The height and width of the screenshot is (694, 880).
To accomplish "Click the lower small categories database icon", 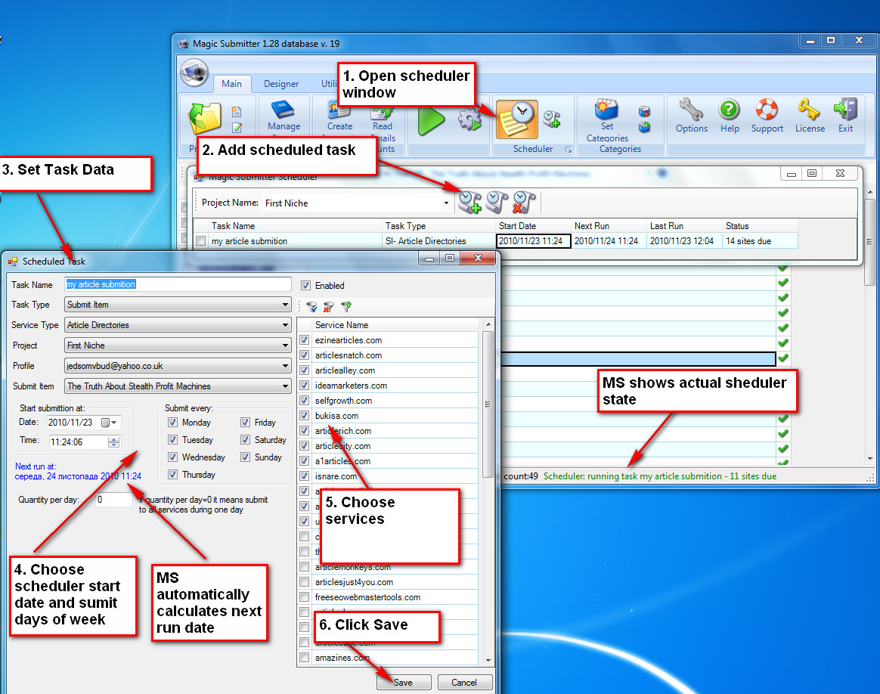I will (644, 127).
